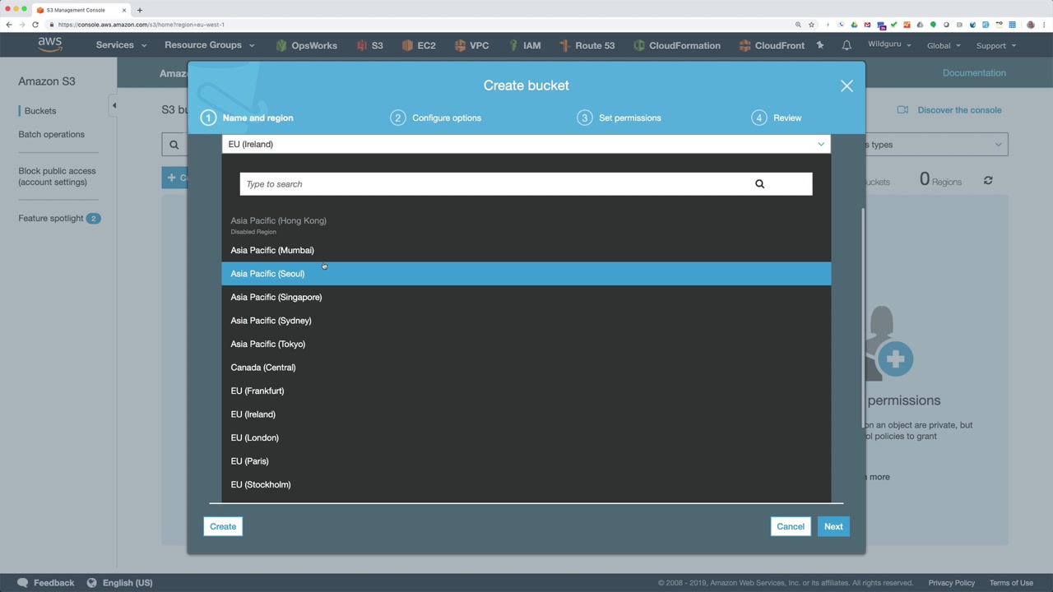Open the Services dropdown menu
Viewport: 1053px width, 592px height.
pyautogui.click(x=121, y=45)
